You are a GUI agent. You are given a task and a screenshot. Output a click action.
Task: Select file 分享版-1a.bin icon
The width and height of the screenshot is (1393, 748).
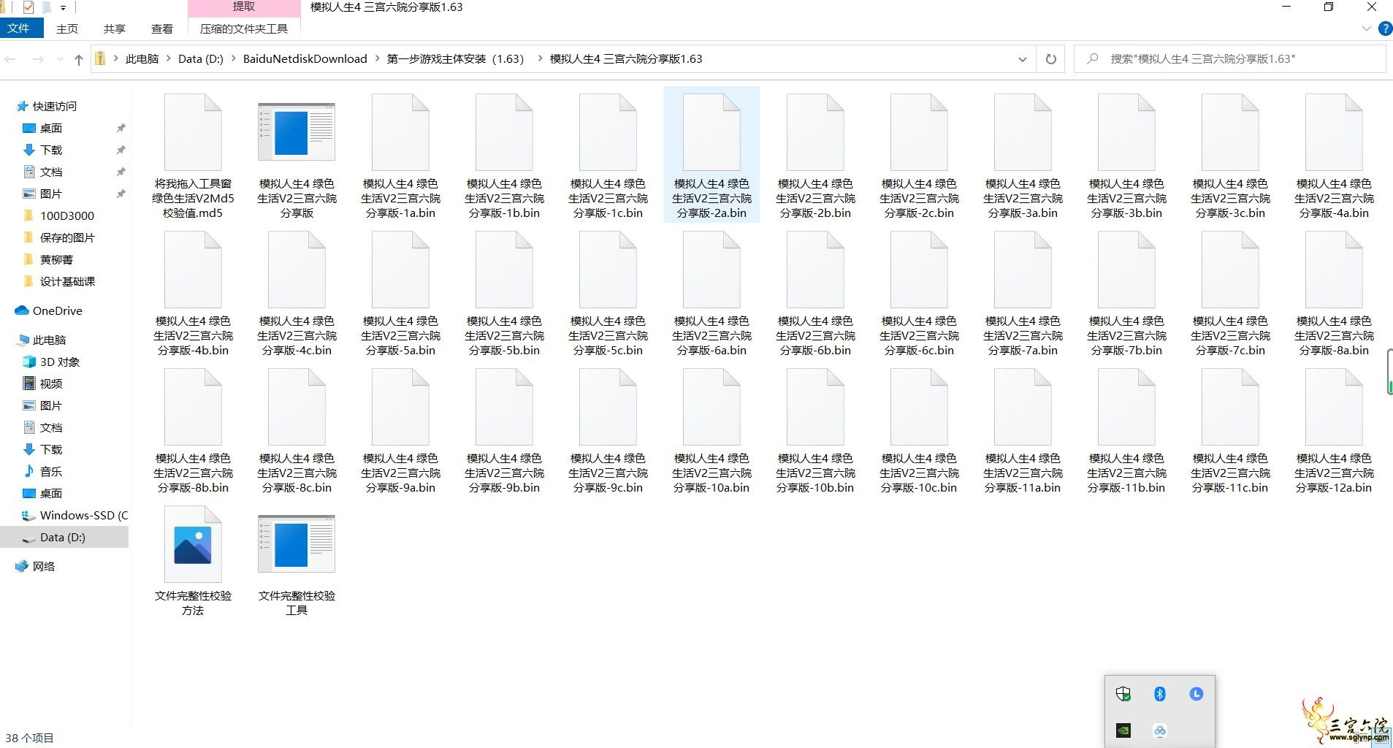tap(400, 133)
